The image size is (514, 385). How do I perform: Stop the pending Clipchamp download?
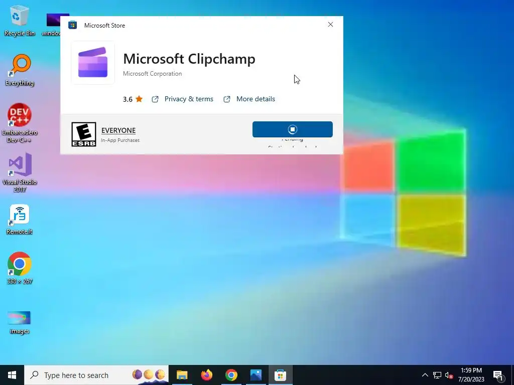(293, 129)
